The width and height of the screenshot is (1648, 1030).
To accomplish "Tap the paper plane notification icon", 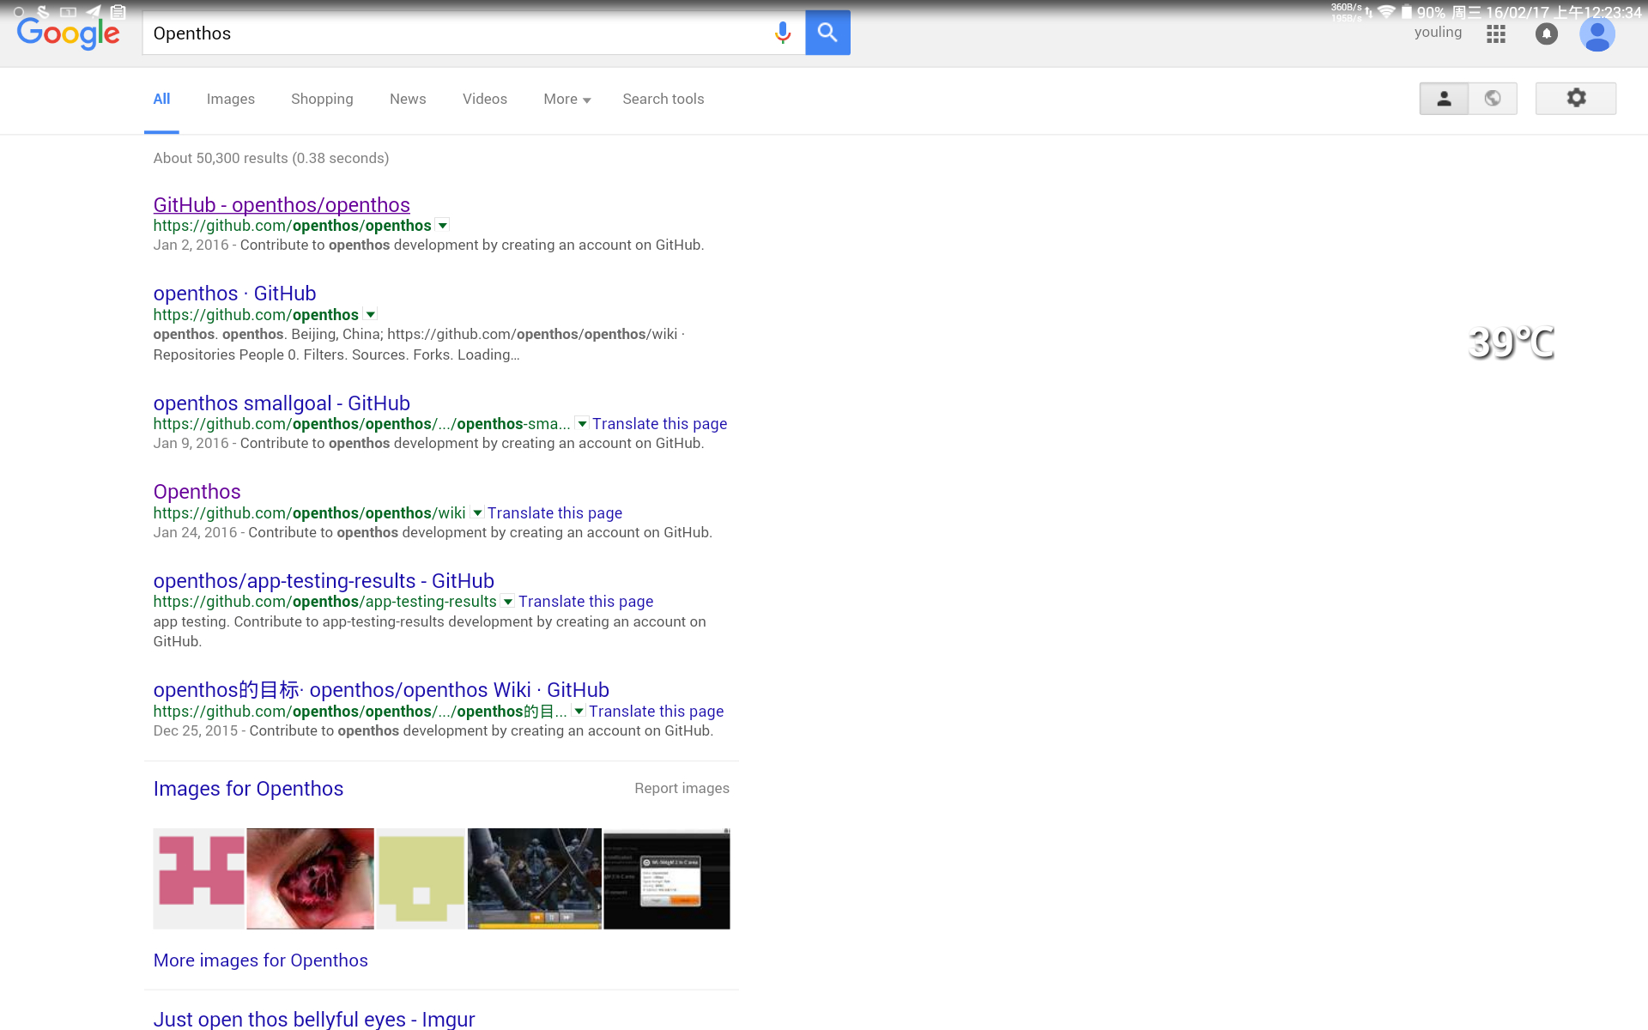I will (94, 12).
